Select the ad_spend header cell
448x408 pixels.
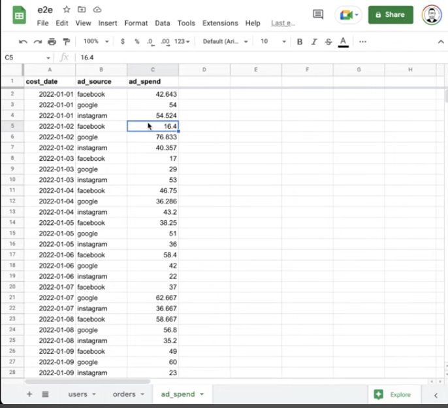point(153,82)
